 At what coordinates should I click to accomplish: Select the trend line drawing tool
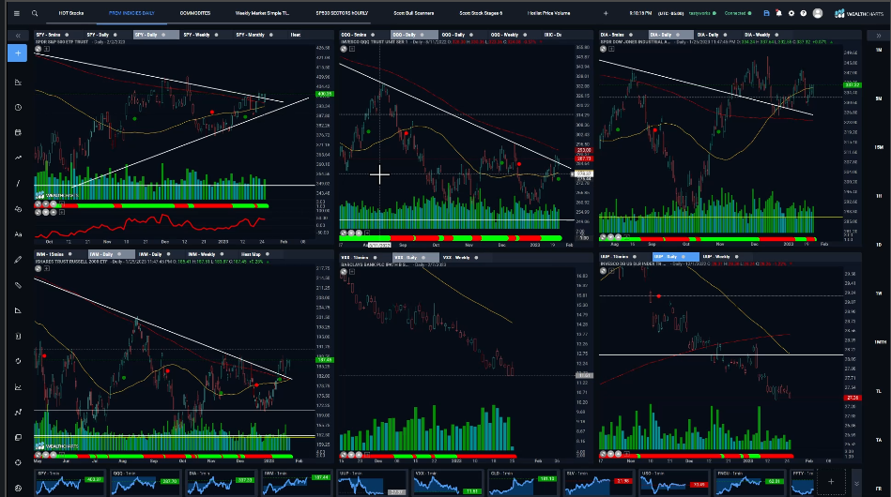pyautogui.click(x=18, y=183)
